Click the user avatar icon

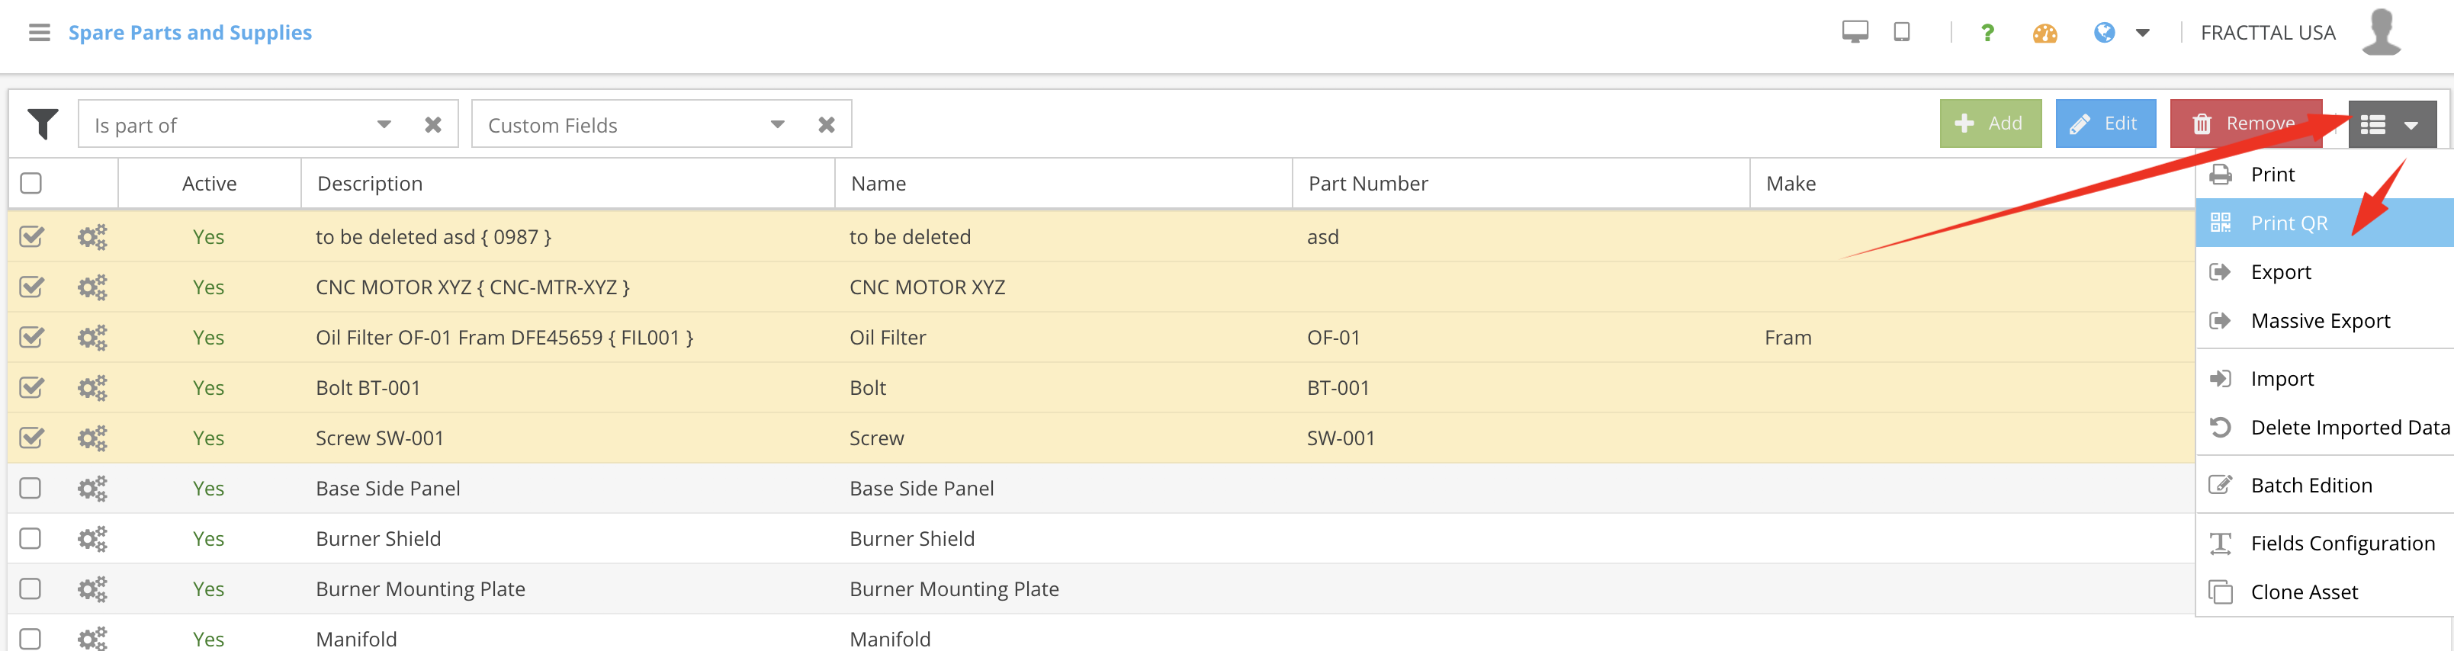(2381, 32)
